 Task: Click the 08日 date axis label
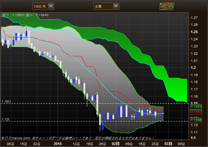[x=10, y=144]
